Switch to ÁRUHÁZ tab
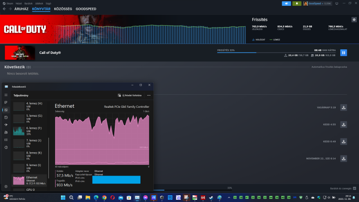The width and height of the screenshot is (359, 202). [21, 9]
